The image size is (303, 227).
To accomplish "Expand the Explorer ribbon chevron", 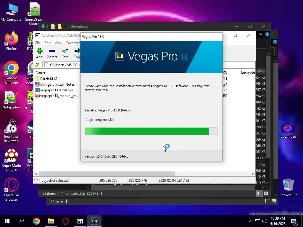I will [x=261, y=34].
